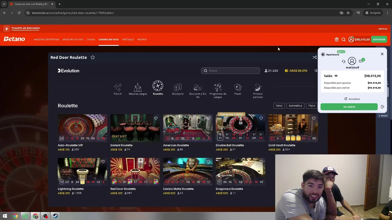Click the logout icon
The height and width of the screenshot is (220, 392).
(x=383, y=107)
